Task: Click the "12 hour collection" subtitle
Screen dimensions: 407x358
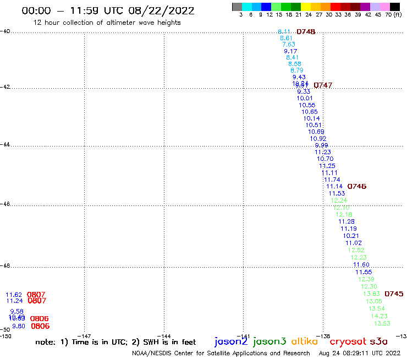Action: (x=107, y=23)
